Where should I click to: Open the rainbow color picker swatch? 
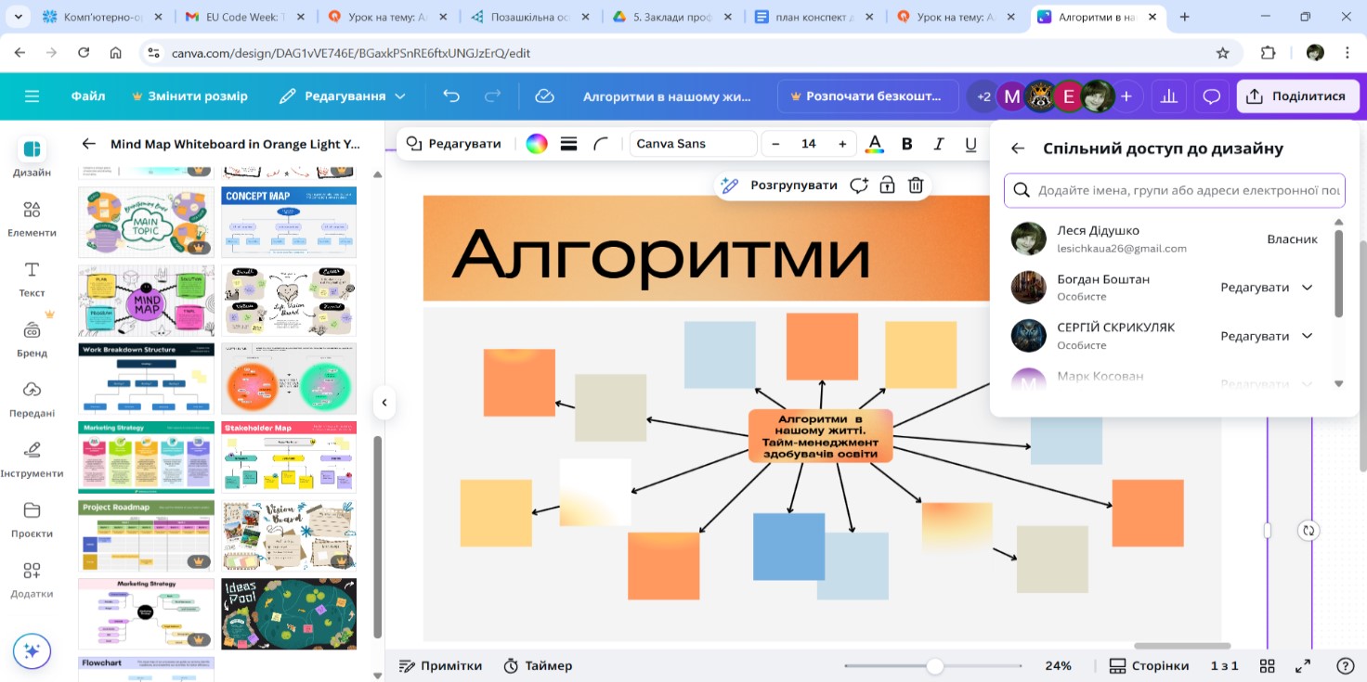click(x=537, y=144)
